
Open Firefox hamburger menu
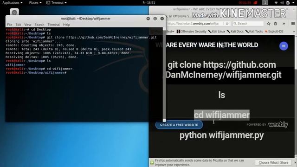coord(293,24)
